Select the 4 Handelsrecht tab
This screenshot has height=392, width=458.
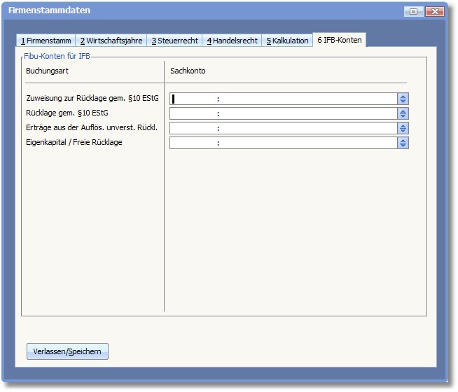click(x=232, y=41)
